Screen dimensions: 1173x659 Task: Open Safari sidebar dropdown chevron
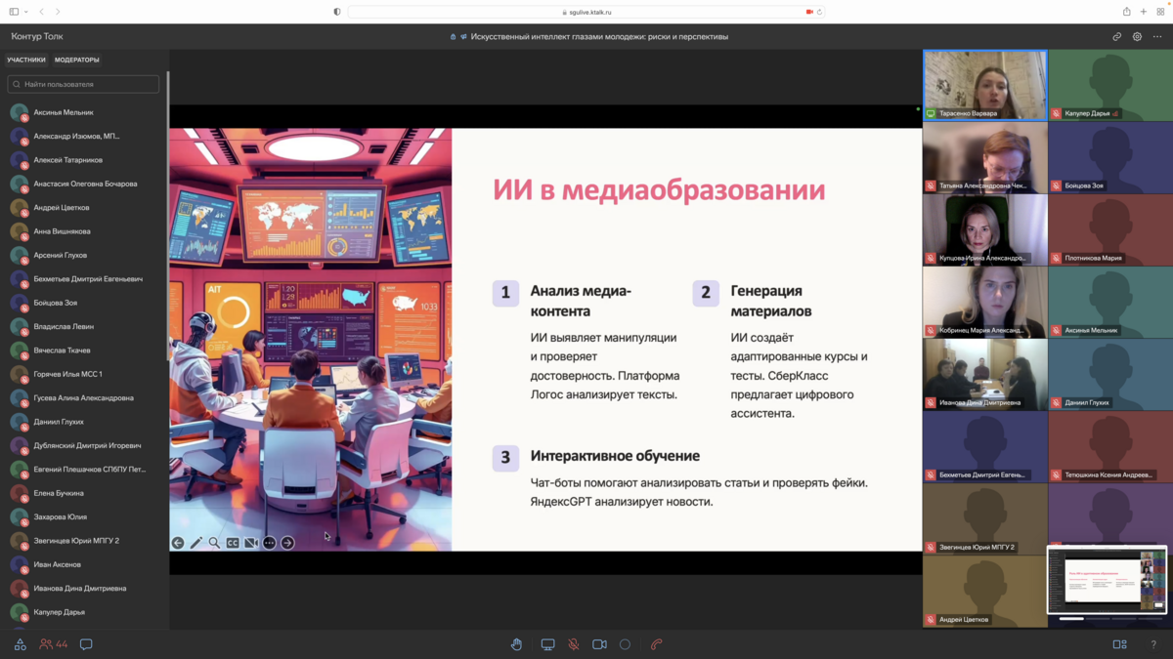26,12
